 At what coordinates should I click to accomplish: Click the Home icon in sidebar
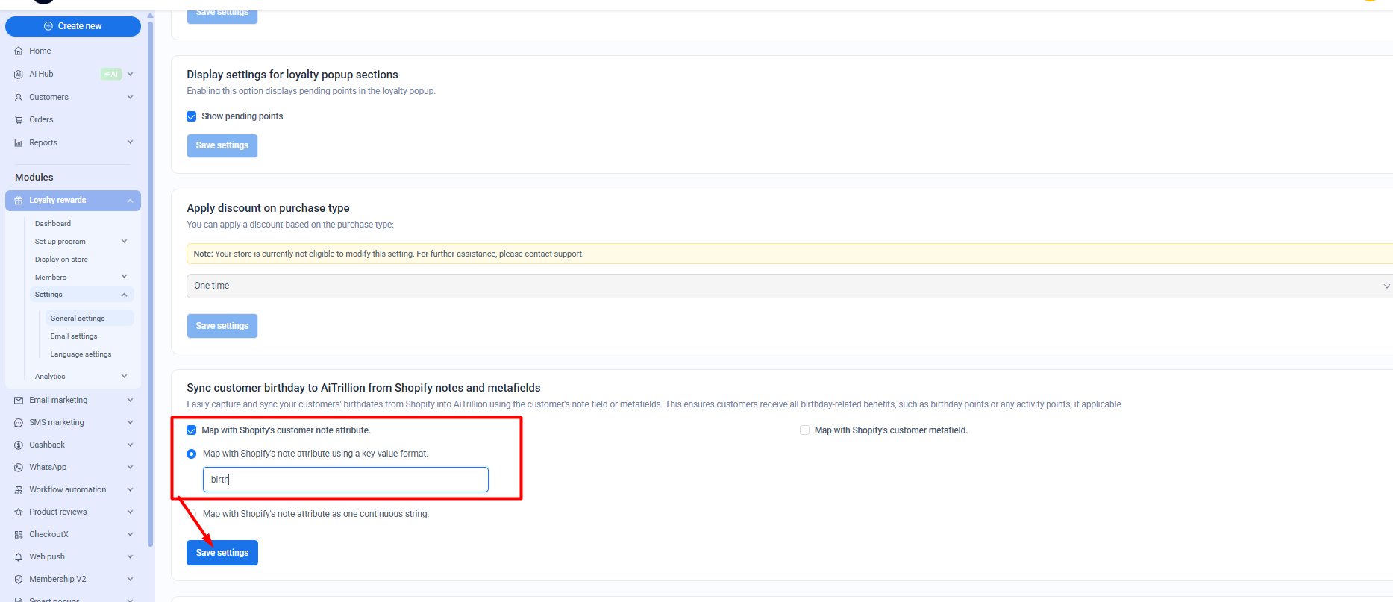tap(19, 51)
